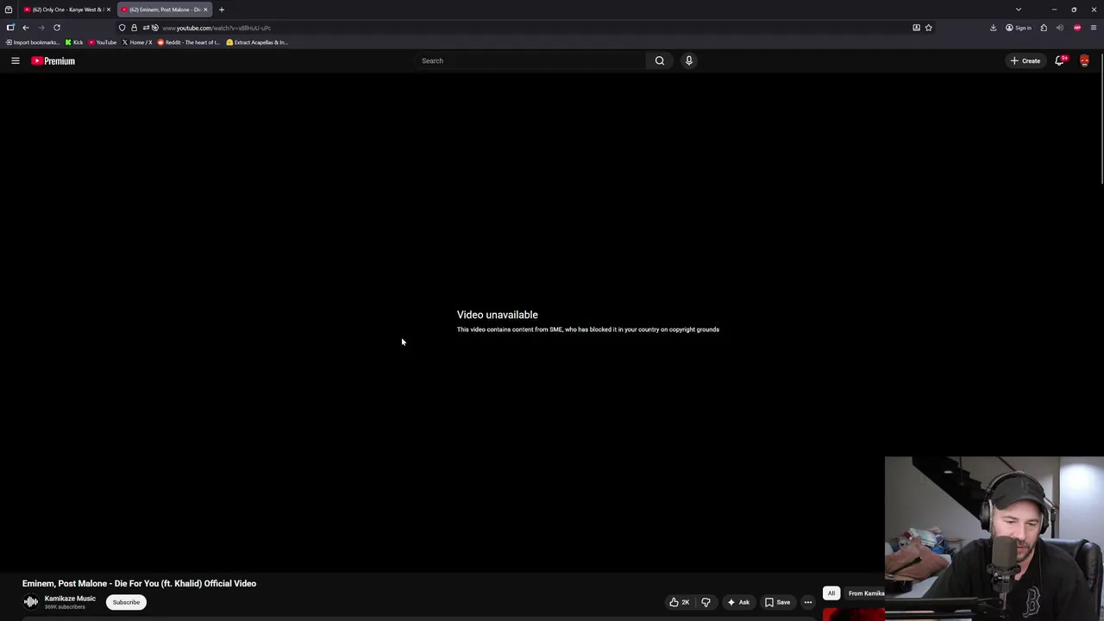Click Sign in in browser toolbar
This screenshot has height=621, width=1104.
[1018, 28]
